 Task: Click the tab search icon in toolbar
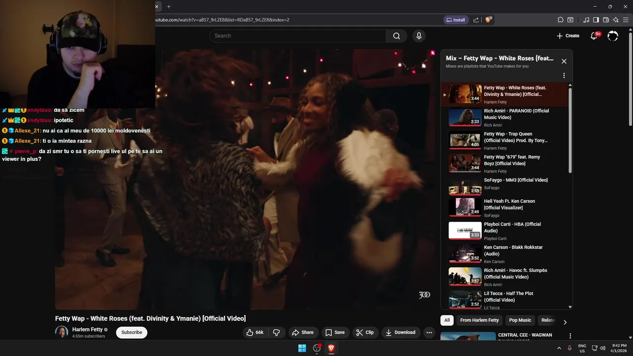570,20
